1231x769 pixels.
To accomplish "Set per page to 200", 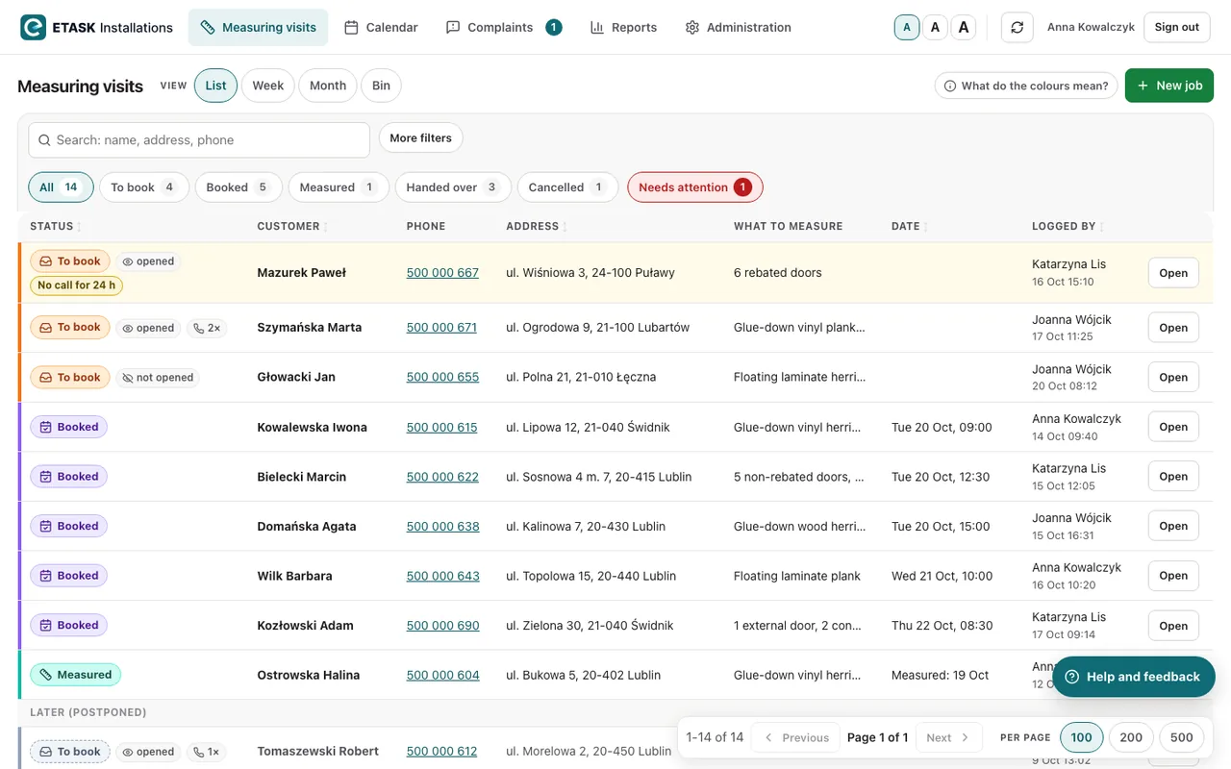I will (1131, 737).
